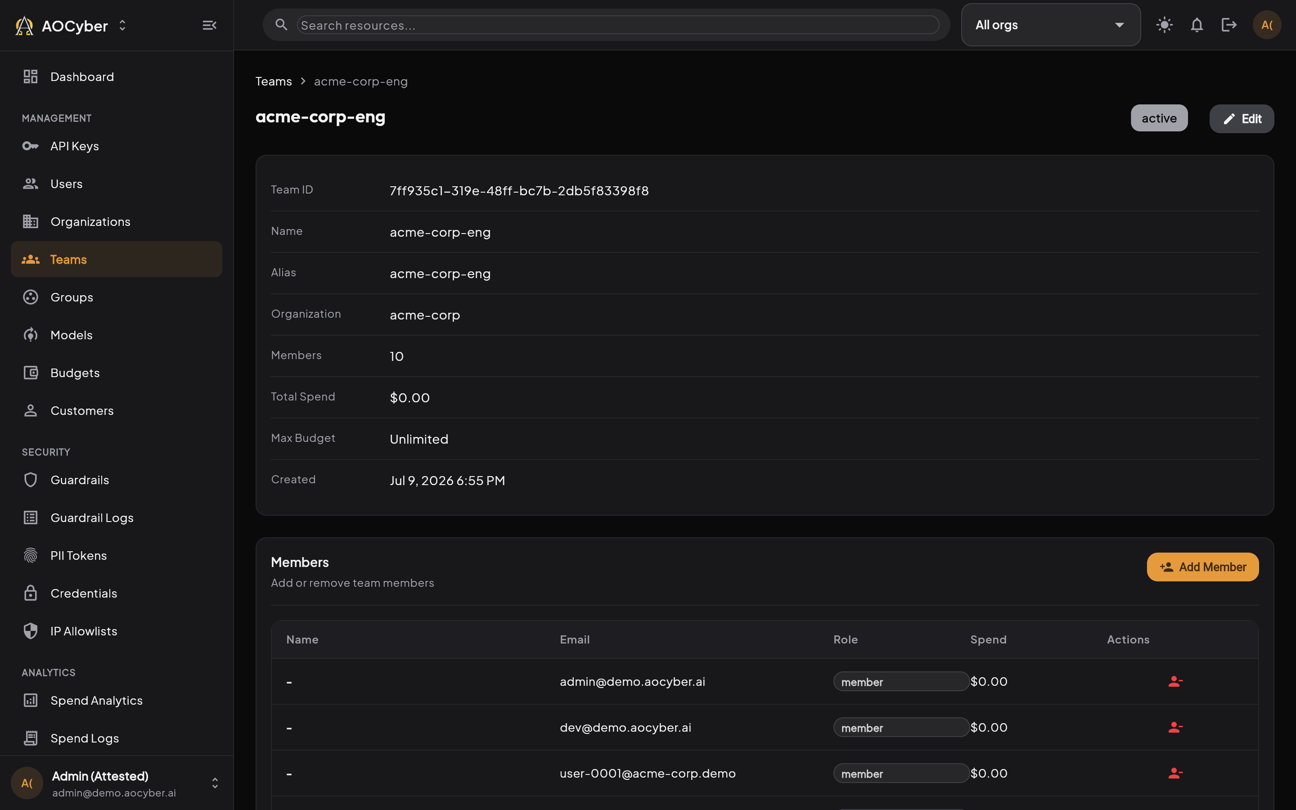1296x810 pixels.
Task: Click the Models icon in sidebar
Action: [x=31, y=335]
